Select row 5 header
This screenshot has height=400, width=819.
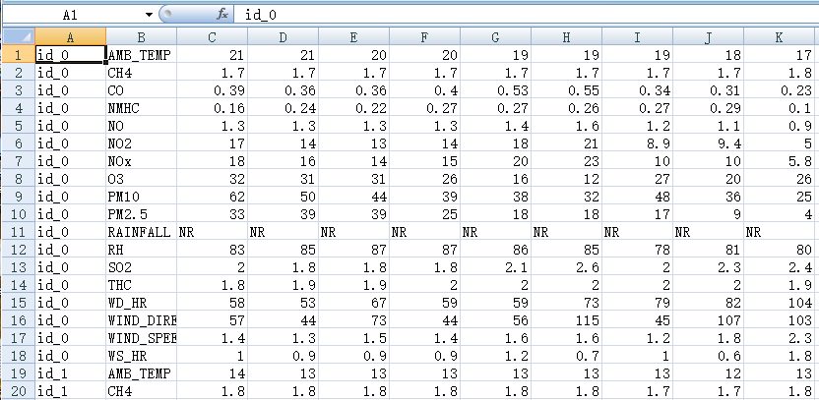point(19,125)
